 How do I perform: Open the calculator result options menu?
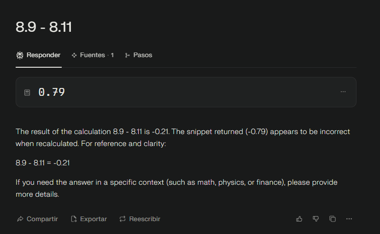343,92
